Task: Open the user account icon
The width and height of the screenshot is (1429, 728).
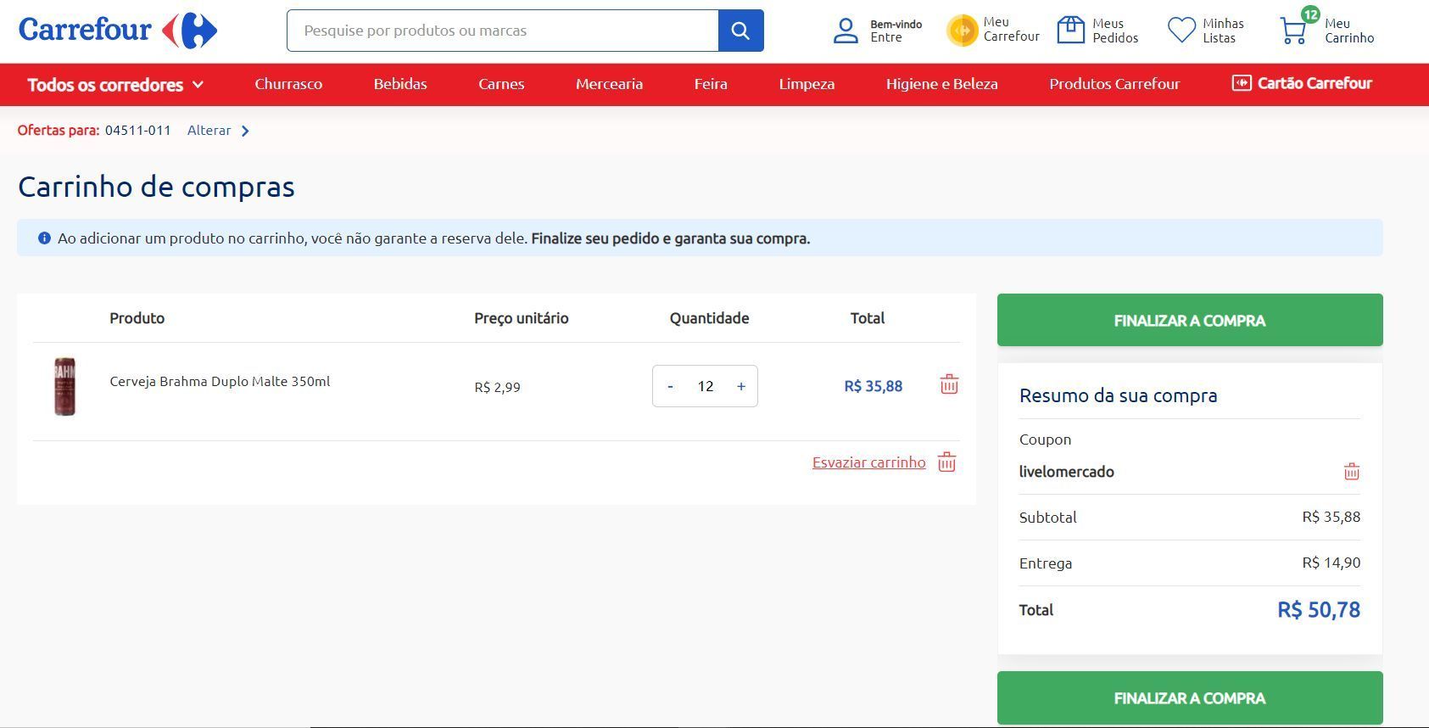Action: pyautogui.click(x=846, y=31)
